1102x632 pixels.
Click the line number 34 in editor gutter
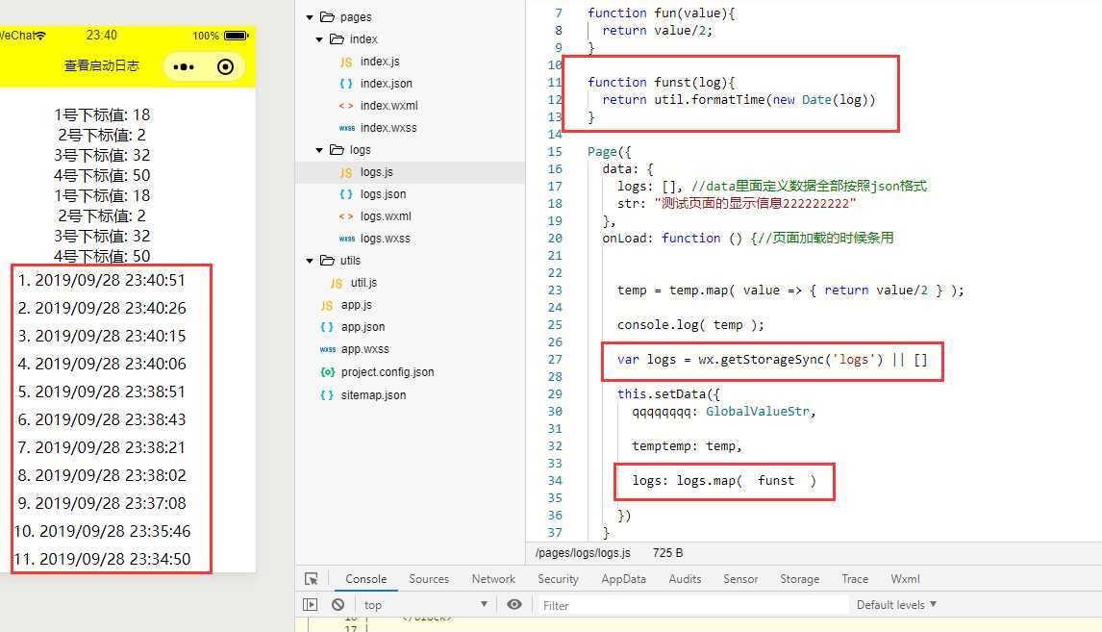click(x=555, y=481)
